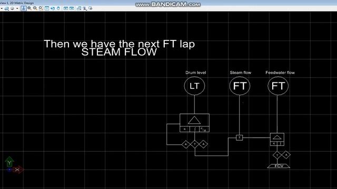The width and height of the screenshot is (337, 189).
Task: Go to View Next
Action: (72, 8)
